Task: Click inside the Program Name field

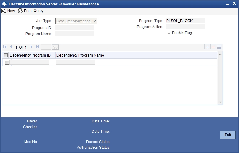Action: [74, 34]
